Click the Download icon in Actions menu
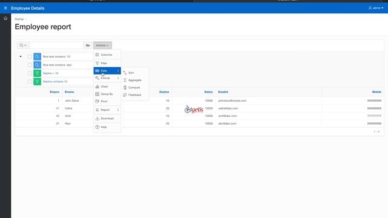 point(97,119)
